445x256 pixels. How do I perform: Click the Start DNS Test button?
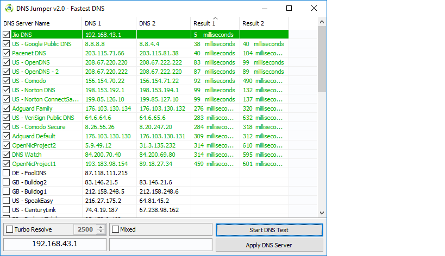tap(269, 230)
